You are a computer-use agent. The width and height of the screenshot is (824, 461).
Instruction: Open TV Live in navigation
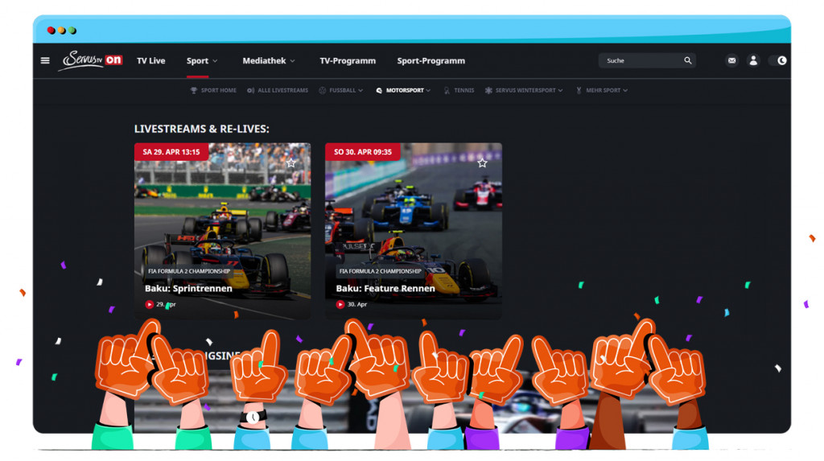coord(150,61)
